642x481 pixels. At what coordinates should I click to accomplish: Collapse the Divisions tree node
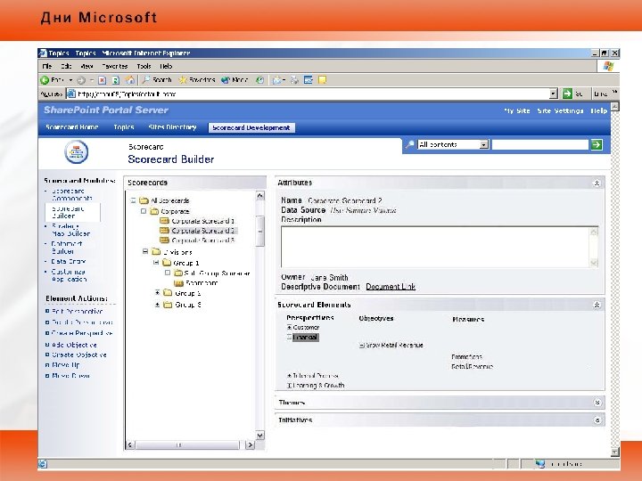145,251
